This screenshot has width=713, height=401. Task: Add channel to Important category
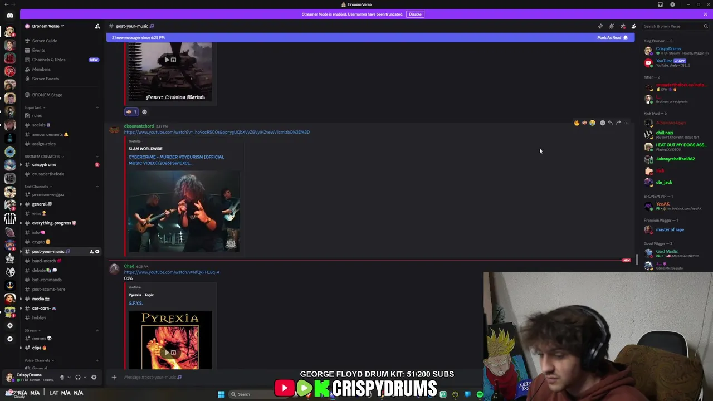[x=97, y=107]
